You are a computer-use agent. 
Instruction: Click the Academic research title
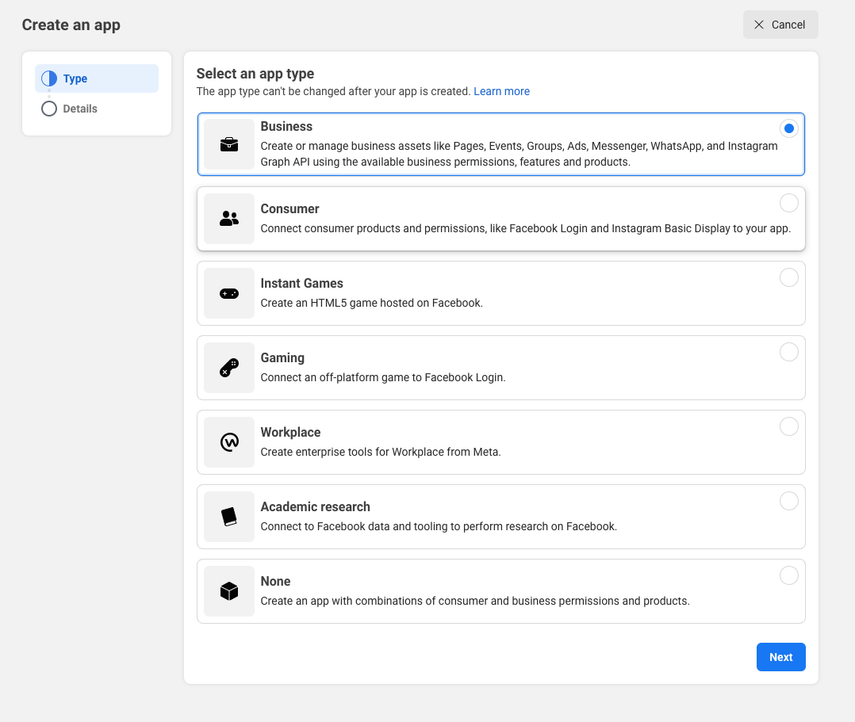click(x=315, y=506)
